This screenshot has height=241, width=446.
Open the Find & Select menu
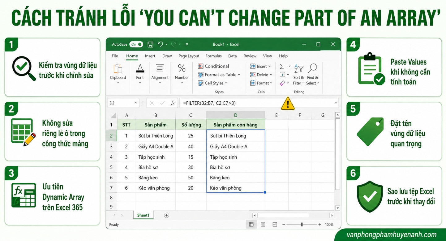(313, 74)
